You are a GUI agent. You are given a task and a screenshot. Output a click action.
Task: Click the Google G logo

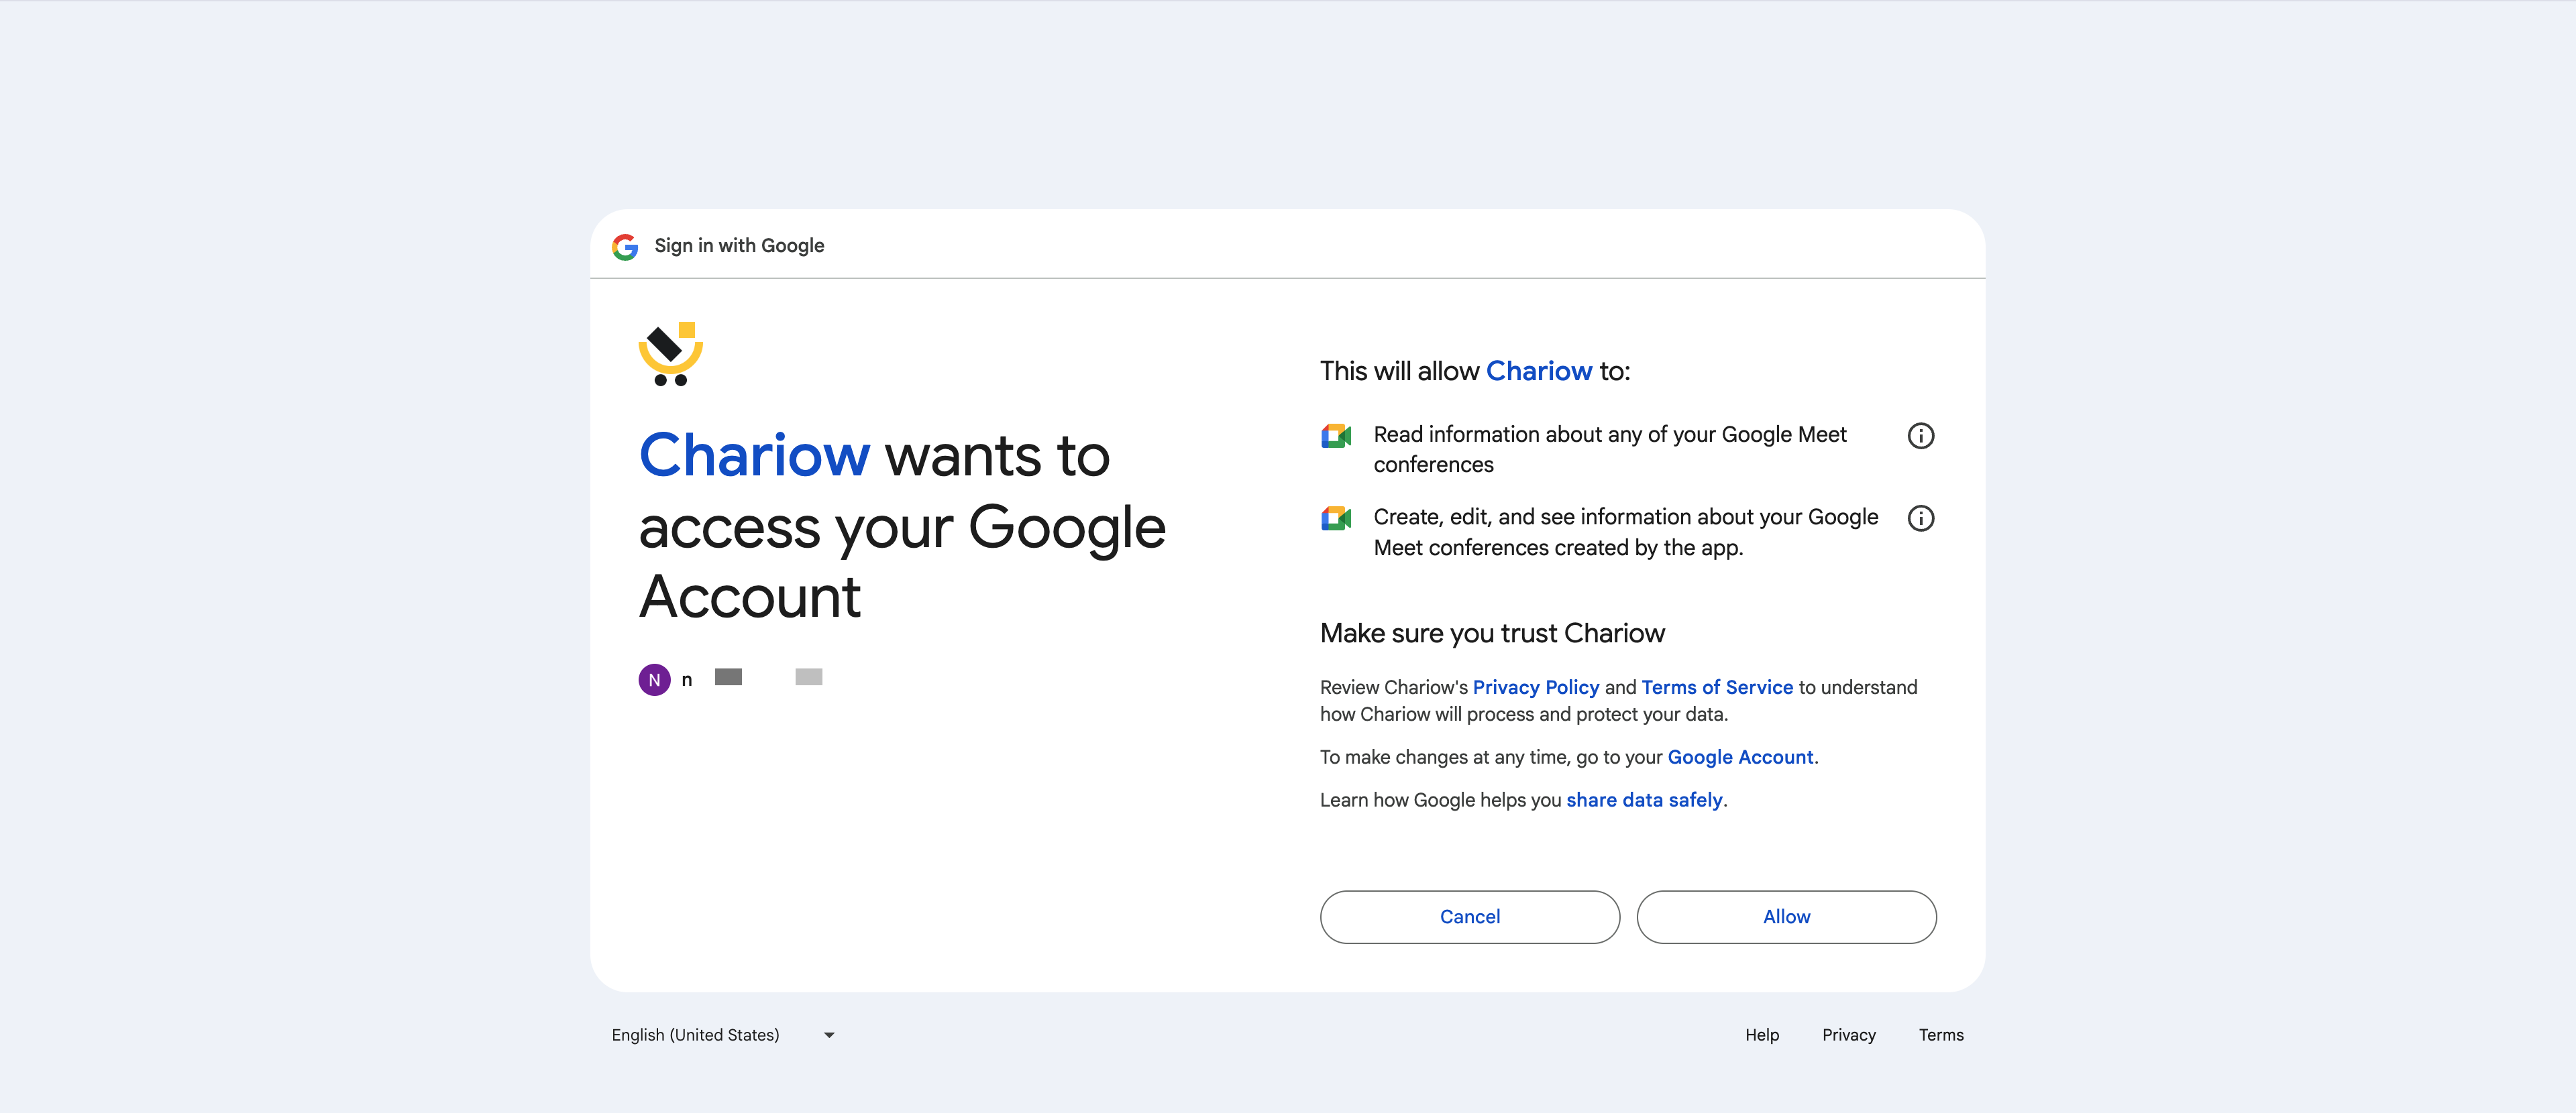coord(625,247)
